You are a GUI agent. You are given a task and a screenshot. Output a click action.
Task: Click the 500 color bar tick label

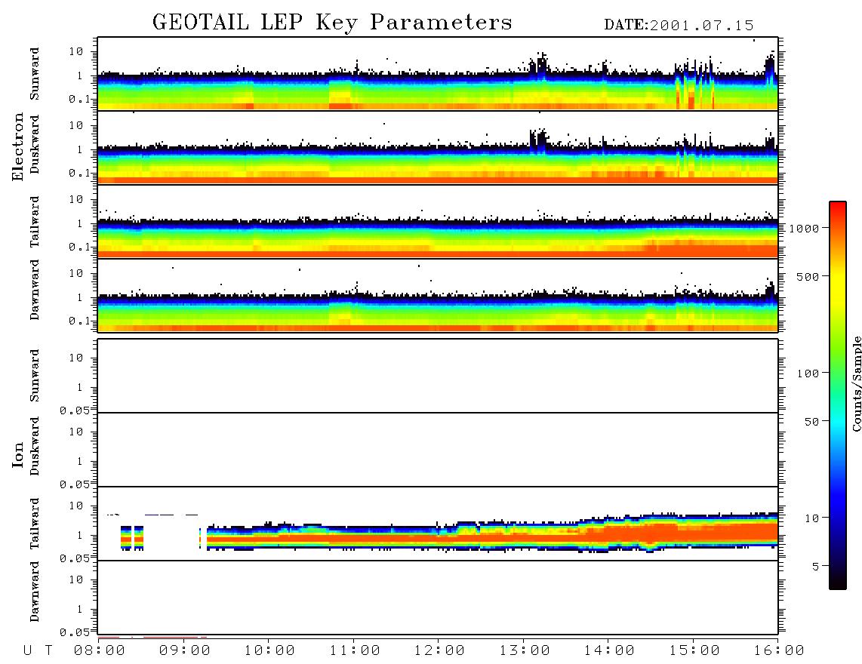(x=808, y=276)
